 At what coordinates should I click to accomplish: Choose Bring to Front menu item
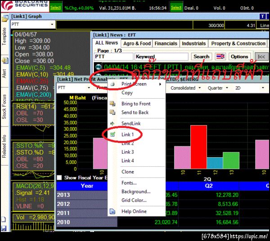click(136, 104)
